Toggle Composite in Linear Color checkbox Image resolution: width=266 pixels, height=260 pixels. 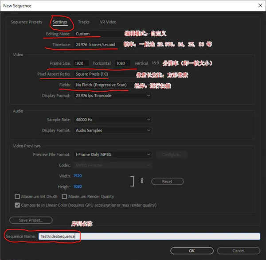(17, 205)
